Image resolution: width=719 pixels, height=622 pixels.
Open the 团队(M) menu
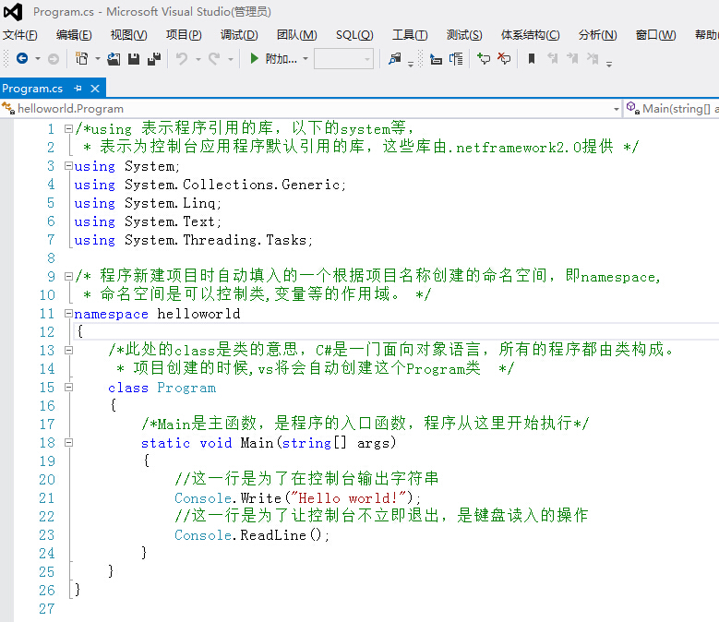(296, 35)
